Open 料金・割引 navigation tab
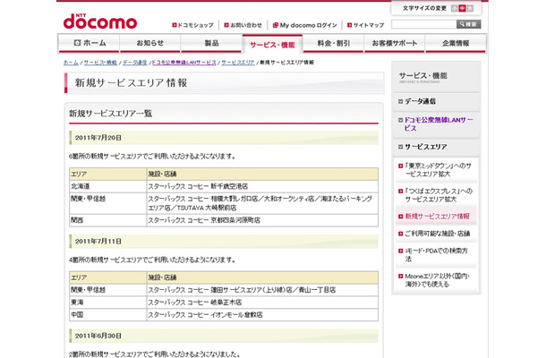 click(334, 43)
